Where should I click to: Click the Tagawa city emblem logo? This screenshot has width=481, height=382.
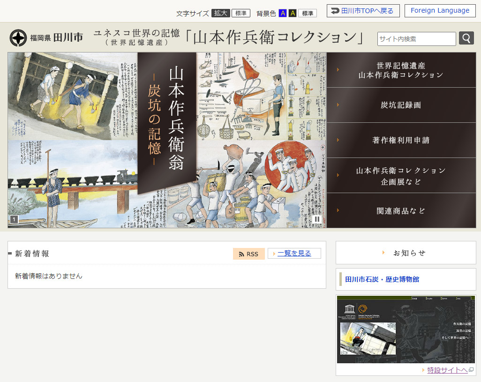click(x=18, y=37)
